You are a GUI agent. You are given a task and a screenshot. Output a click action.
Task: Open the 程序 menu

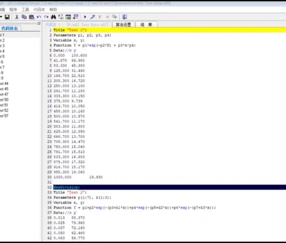coord(13,10)
